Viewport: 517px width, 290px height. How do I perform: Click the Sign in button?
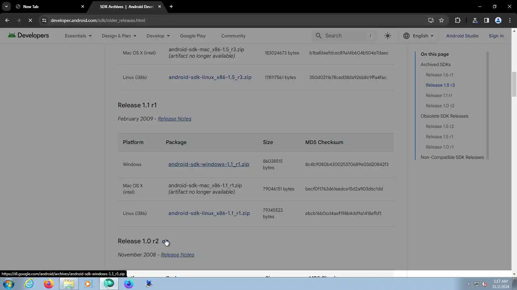tap(496, 36)
